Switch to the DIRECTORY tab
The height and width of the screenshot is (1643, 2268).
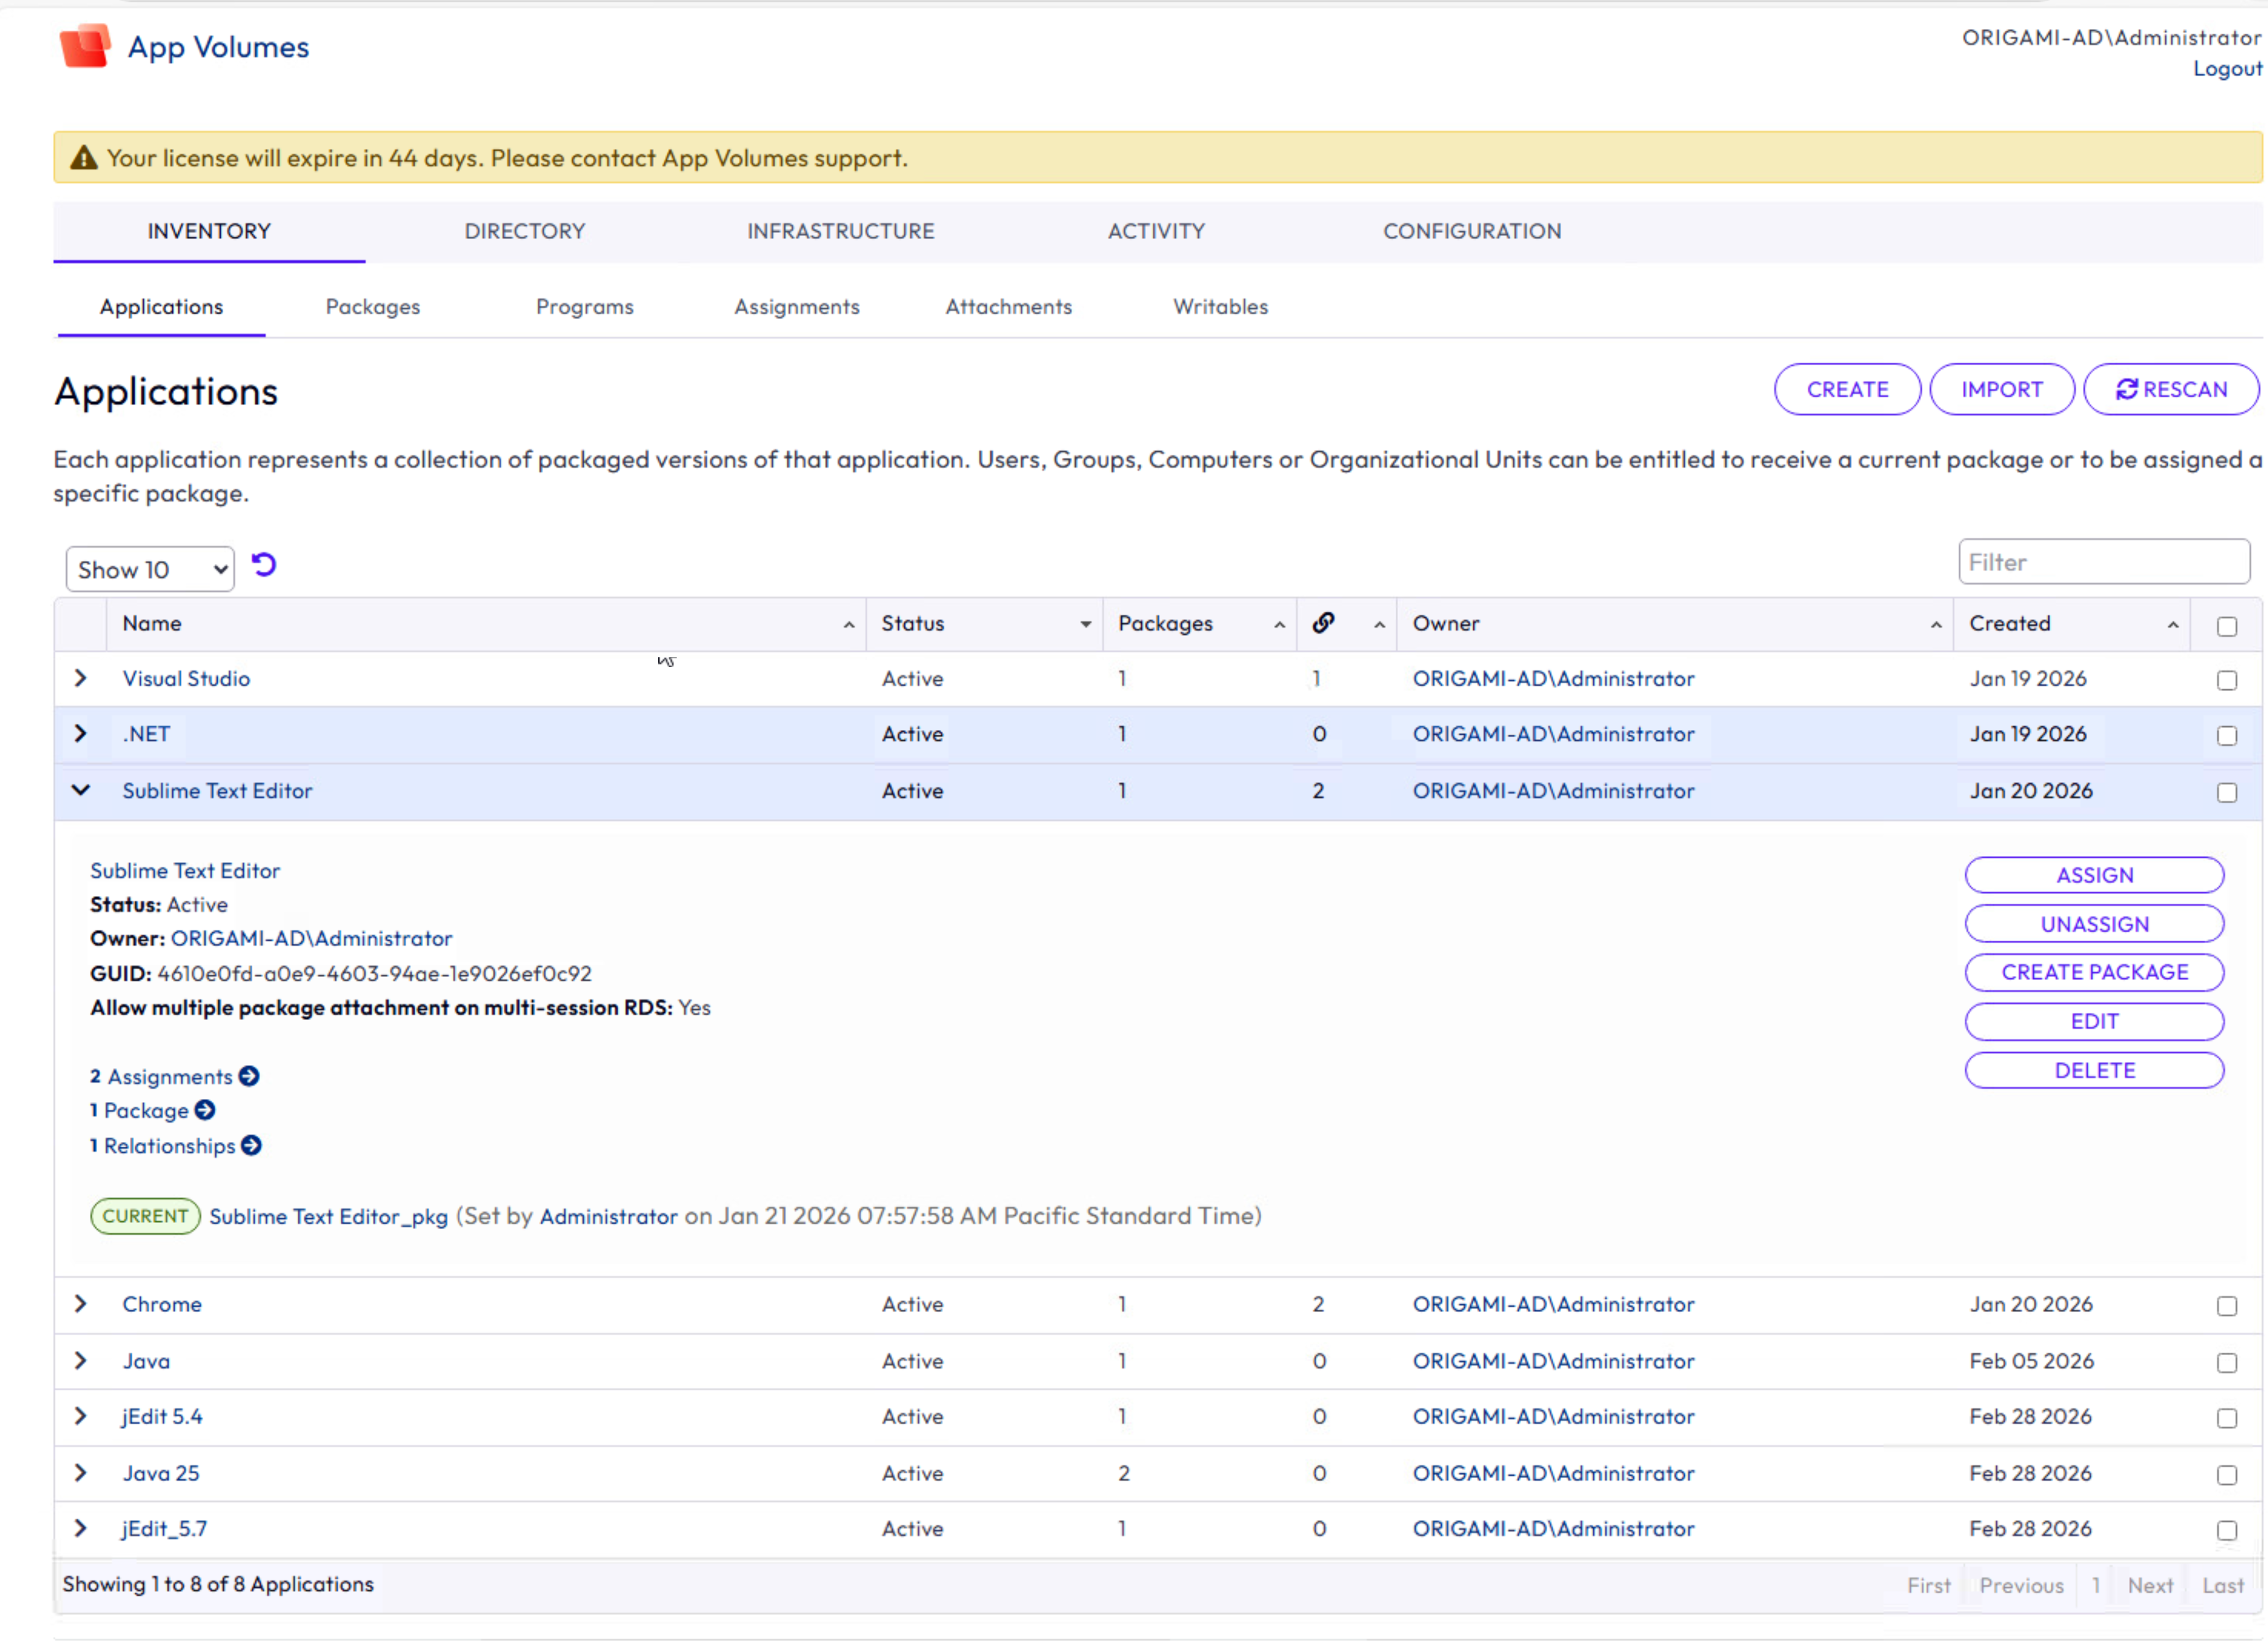(525, 232)
